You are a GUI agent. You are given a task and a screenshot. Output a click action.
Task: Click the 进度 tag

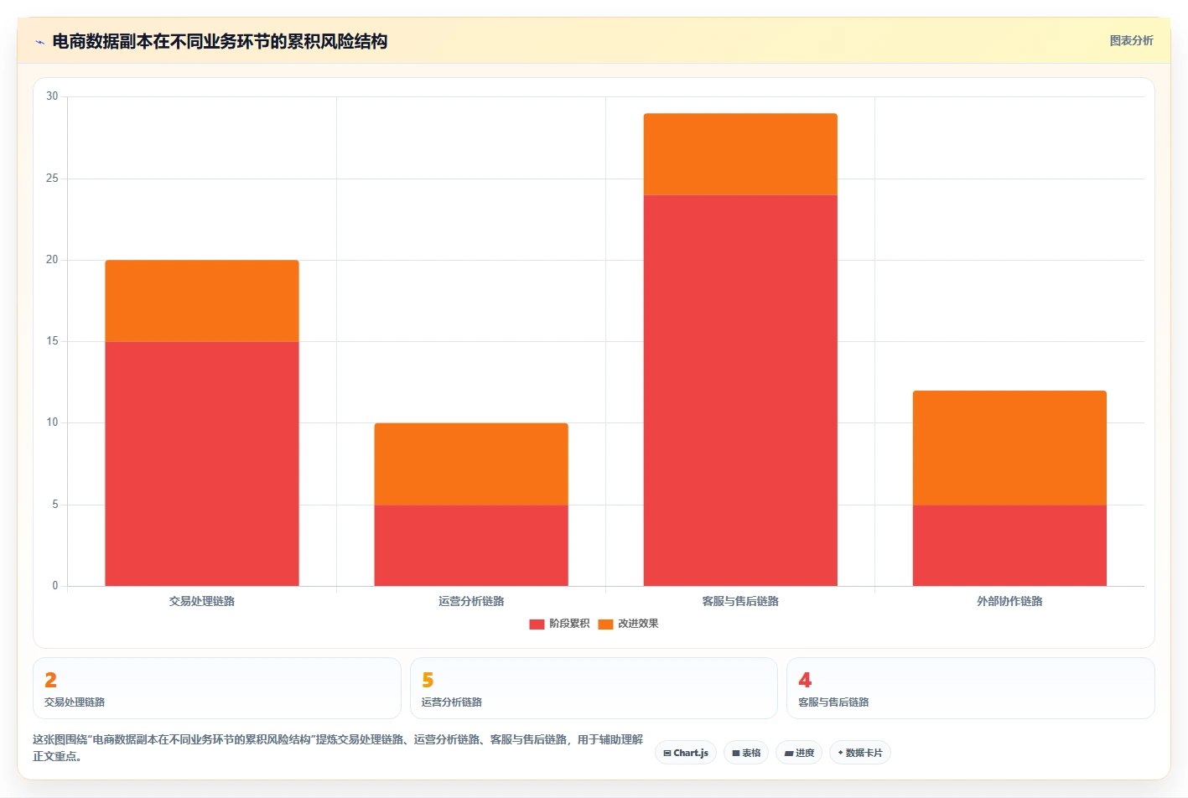click(x=799, y=753)
